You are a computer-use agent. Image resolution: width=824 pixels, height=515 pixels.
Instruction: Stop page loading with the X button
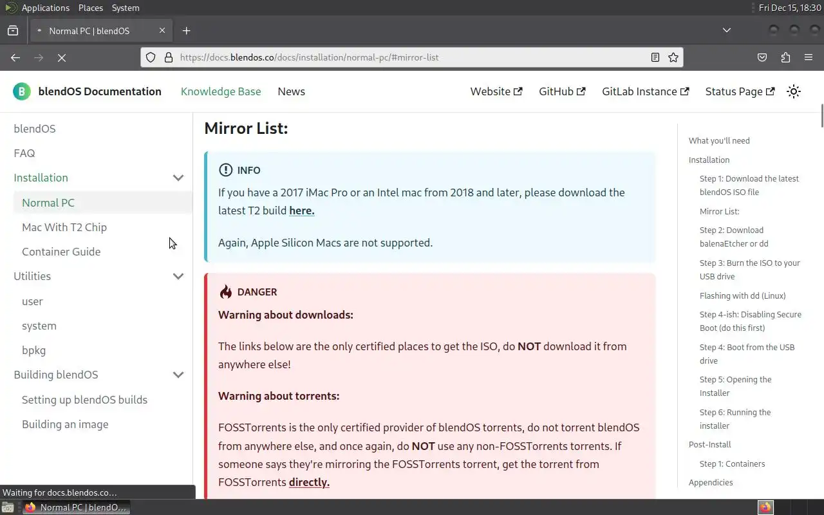pos(62,57)
